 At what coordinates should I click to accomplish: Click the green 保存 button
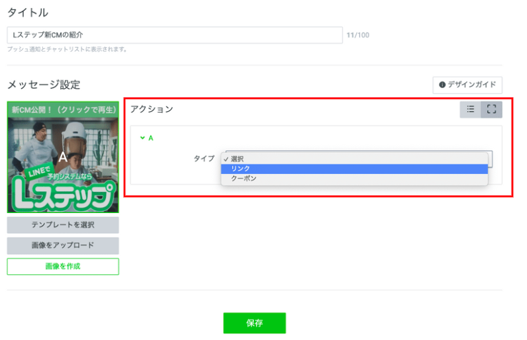tap(254, 323)
